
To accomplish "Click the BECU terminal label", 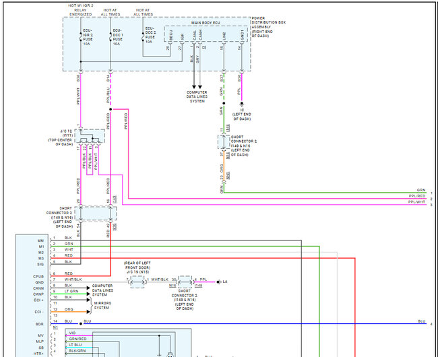I will tap(171, 35).
